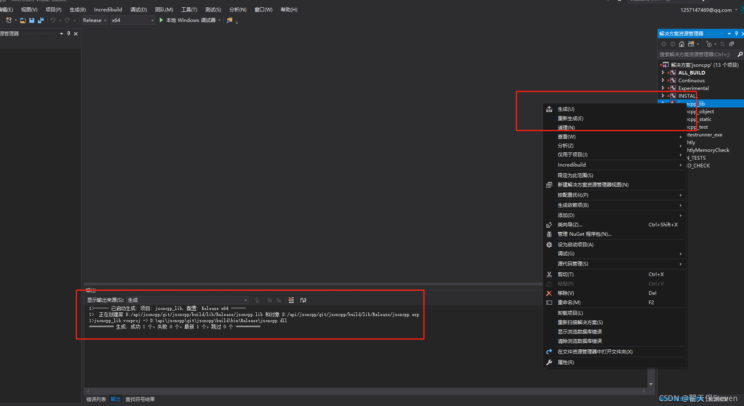Click the Forward arrow in Solution Explorer toolbar
Screen dimensions: 744x406
[673, 44]
